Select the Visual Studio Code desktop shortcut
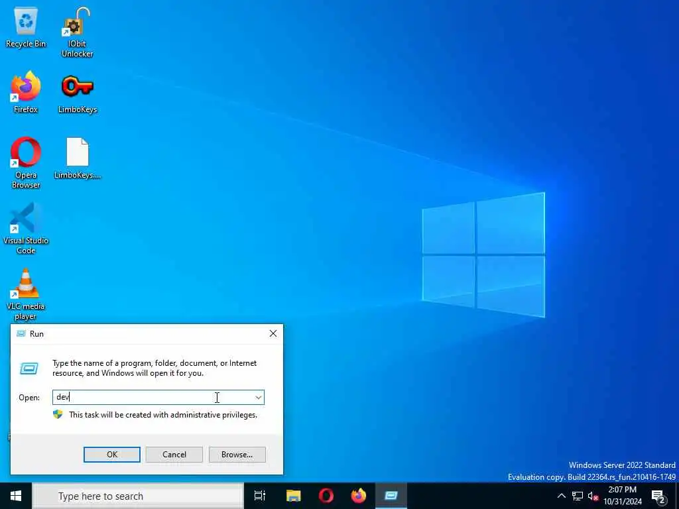This screenshot has height=509, width=679. pos(26,229)
